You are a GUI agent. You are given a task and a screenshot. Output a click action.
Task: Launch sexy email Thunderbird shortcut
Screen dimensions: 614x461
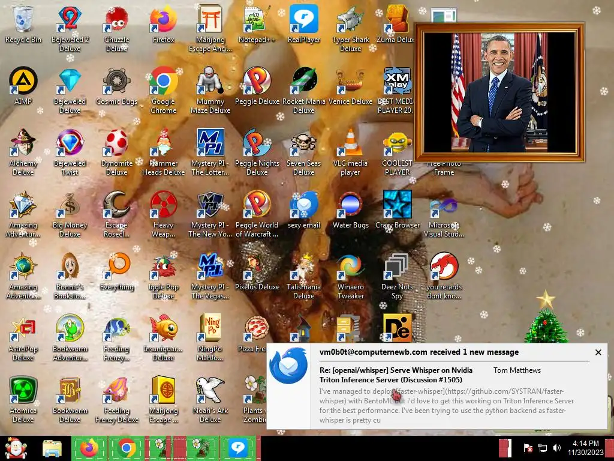(304, 210)
